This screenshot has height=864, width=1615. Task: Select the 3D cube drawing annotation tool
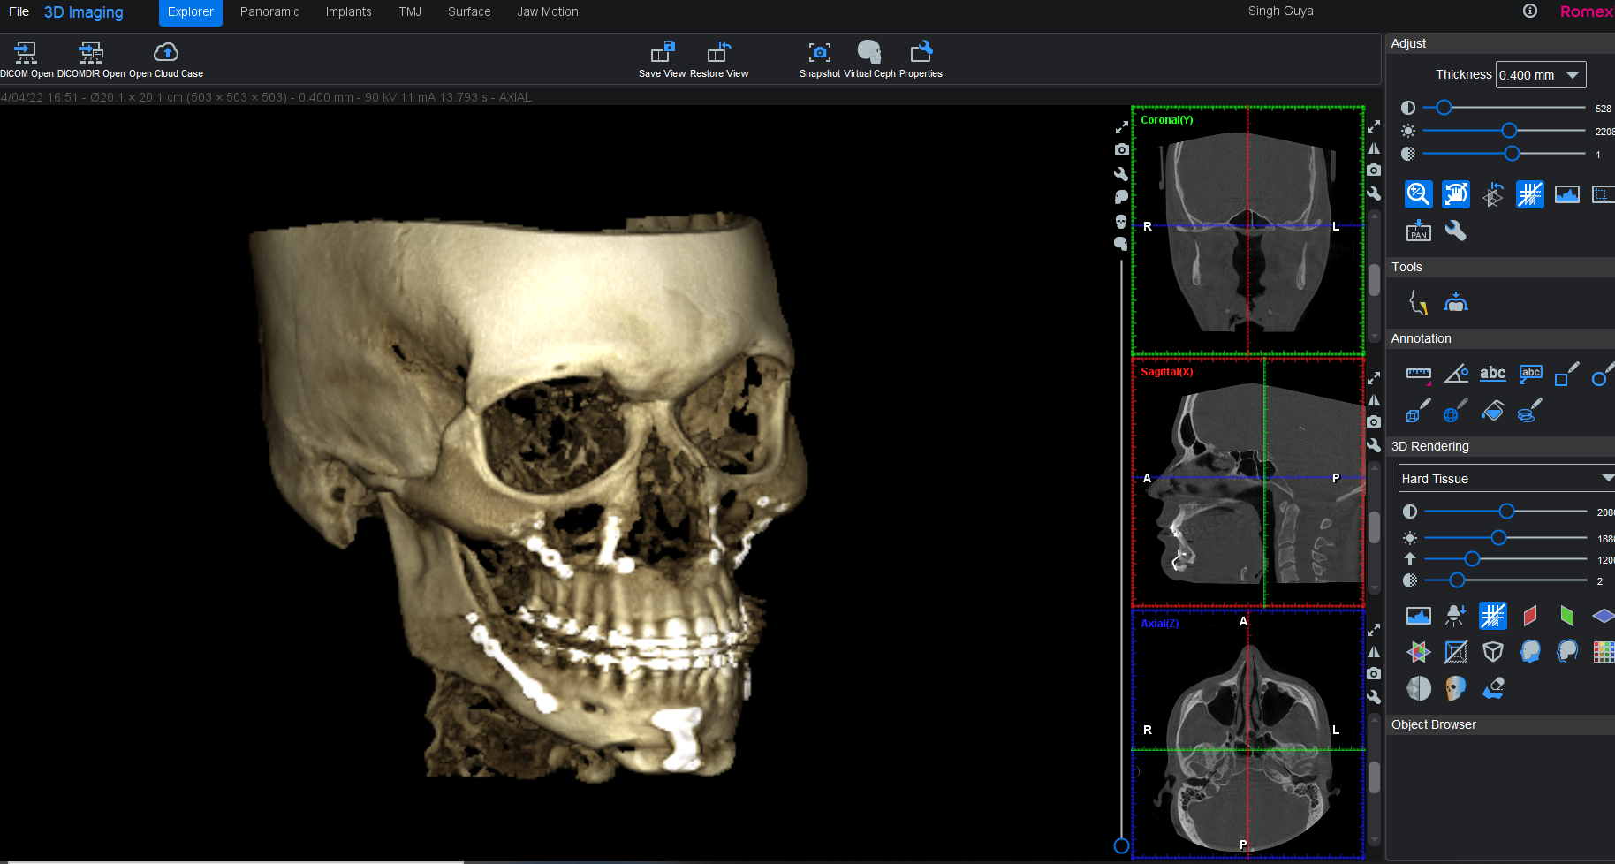point(1419,411)
